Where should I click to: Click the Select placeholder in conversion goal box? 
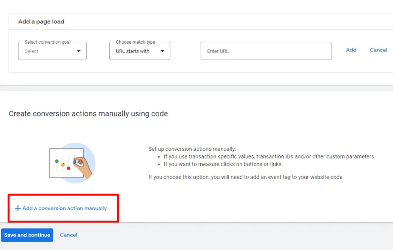32,51
